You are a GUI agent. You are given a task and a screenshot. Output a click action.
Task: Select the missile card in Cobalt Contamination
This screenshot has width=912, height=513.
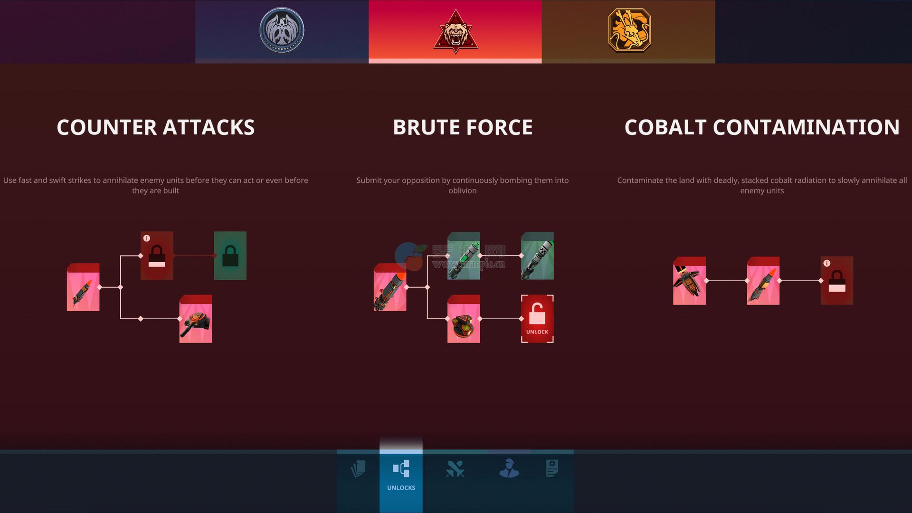763,281
